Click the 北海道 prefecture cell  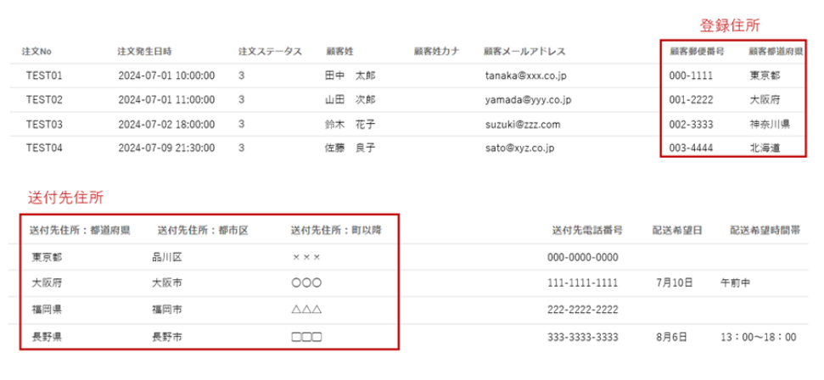pyautogui.click(x=765, y=148)
